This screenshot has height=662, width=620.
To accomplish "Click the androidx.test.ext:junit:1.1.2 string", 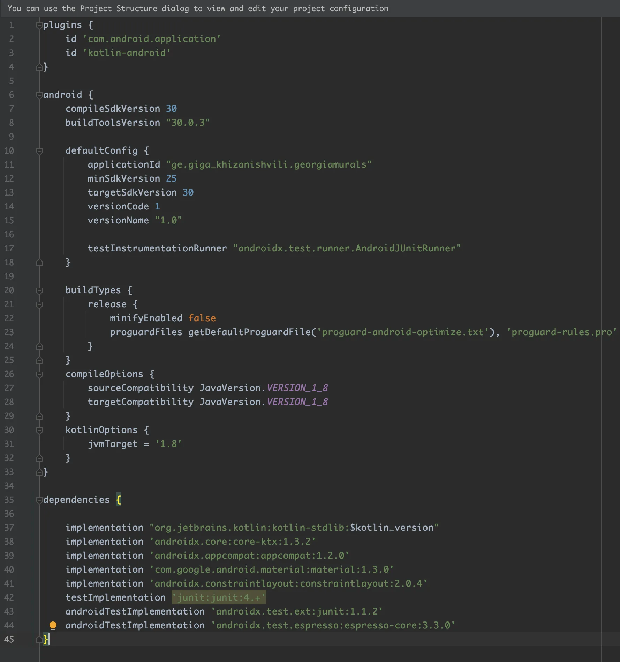I will click(297, 611).
